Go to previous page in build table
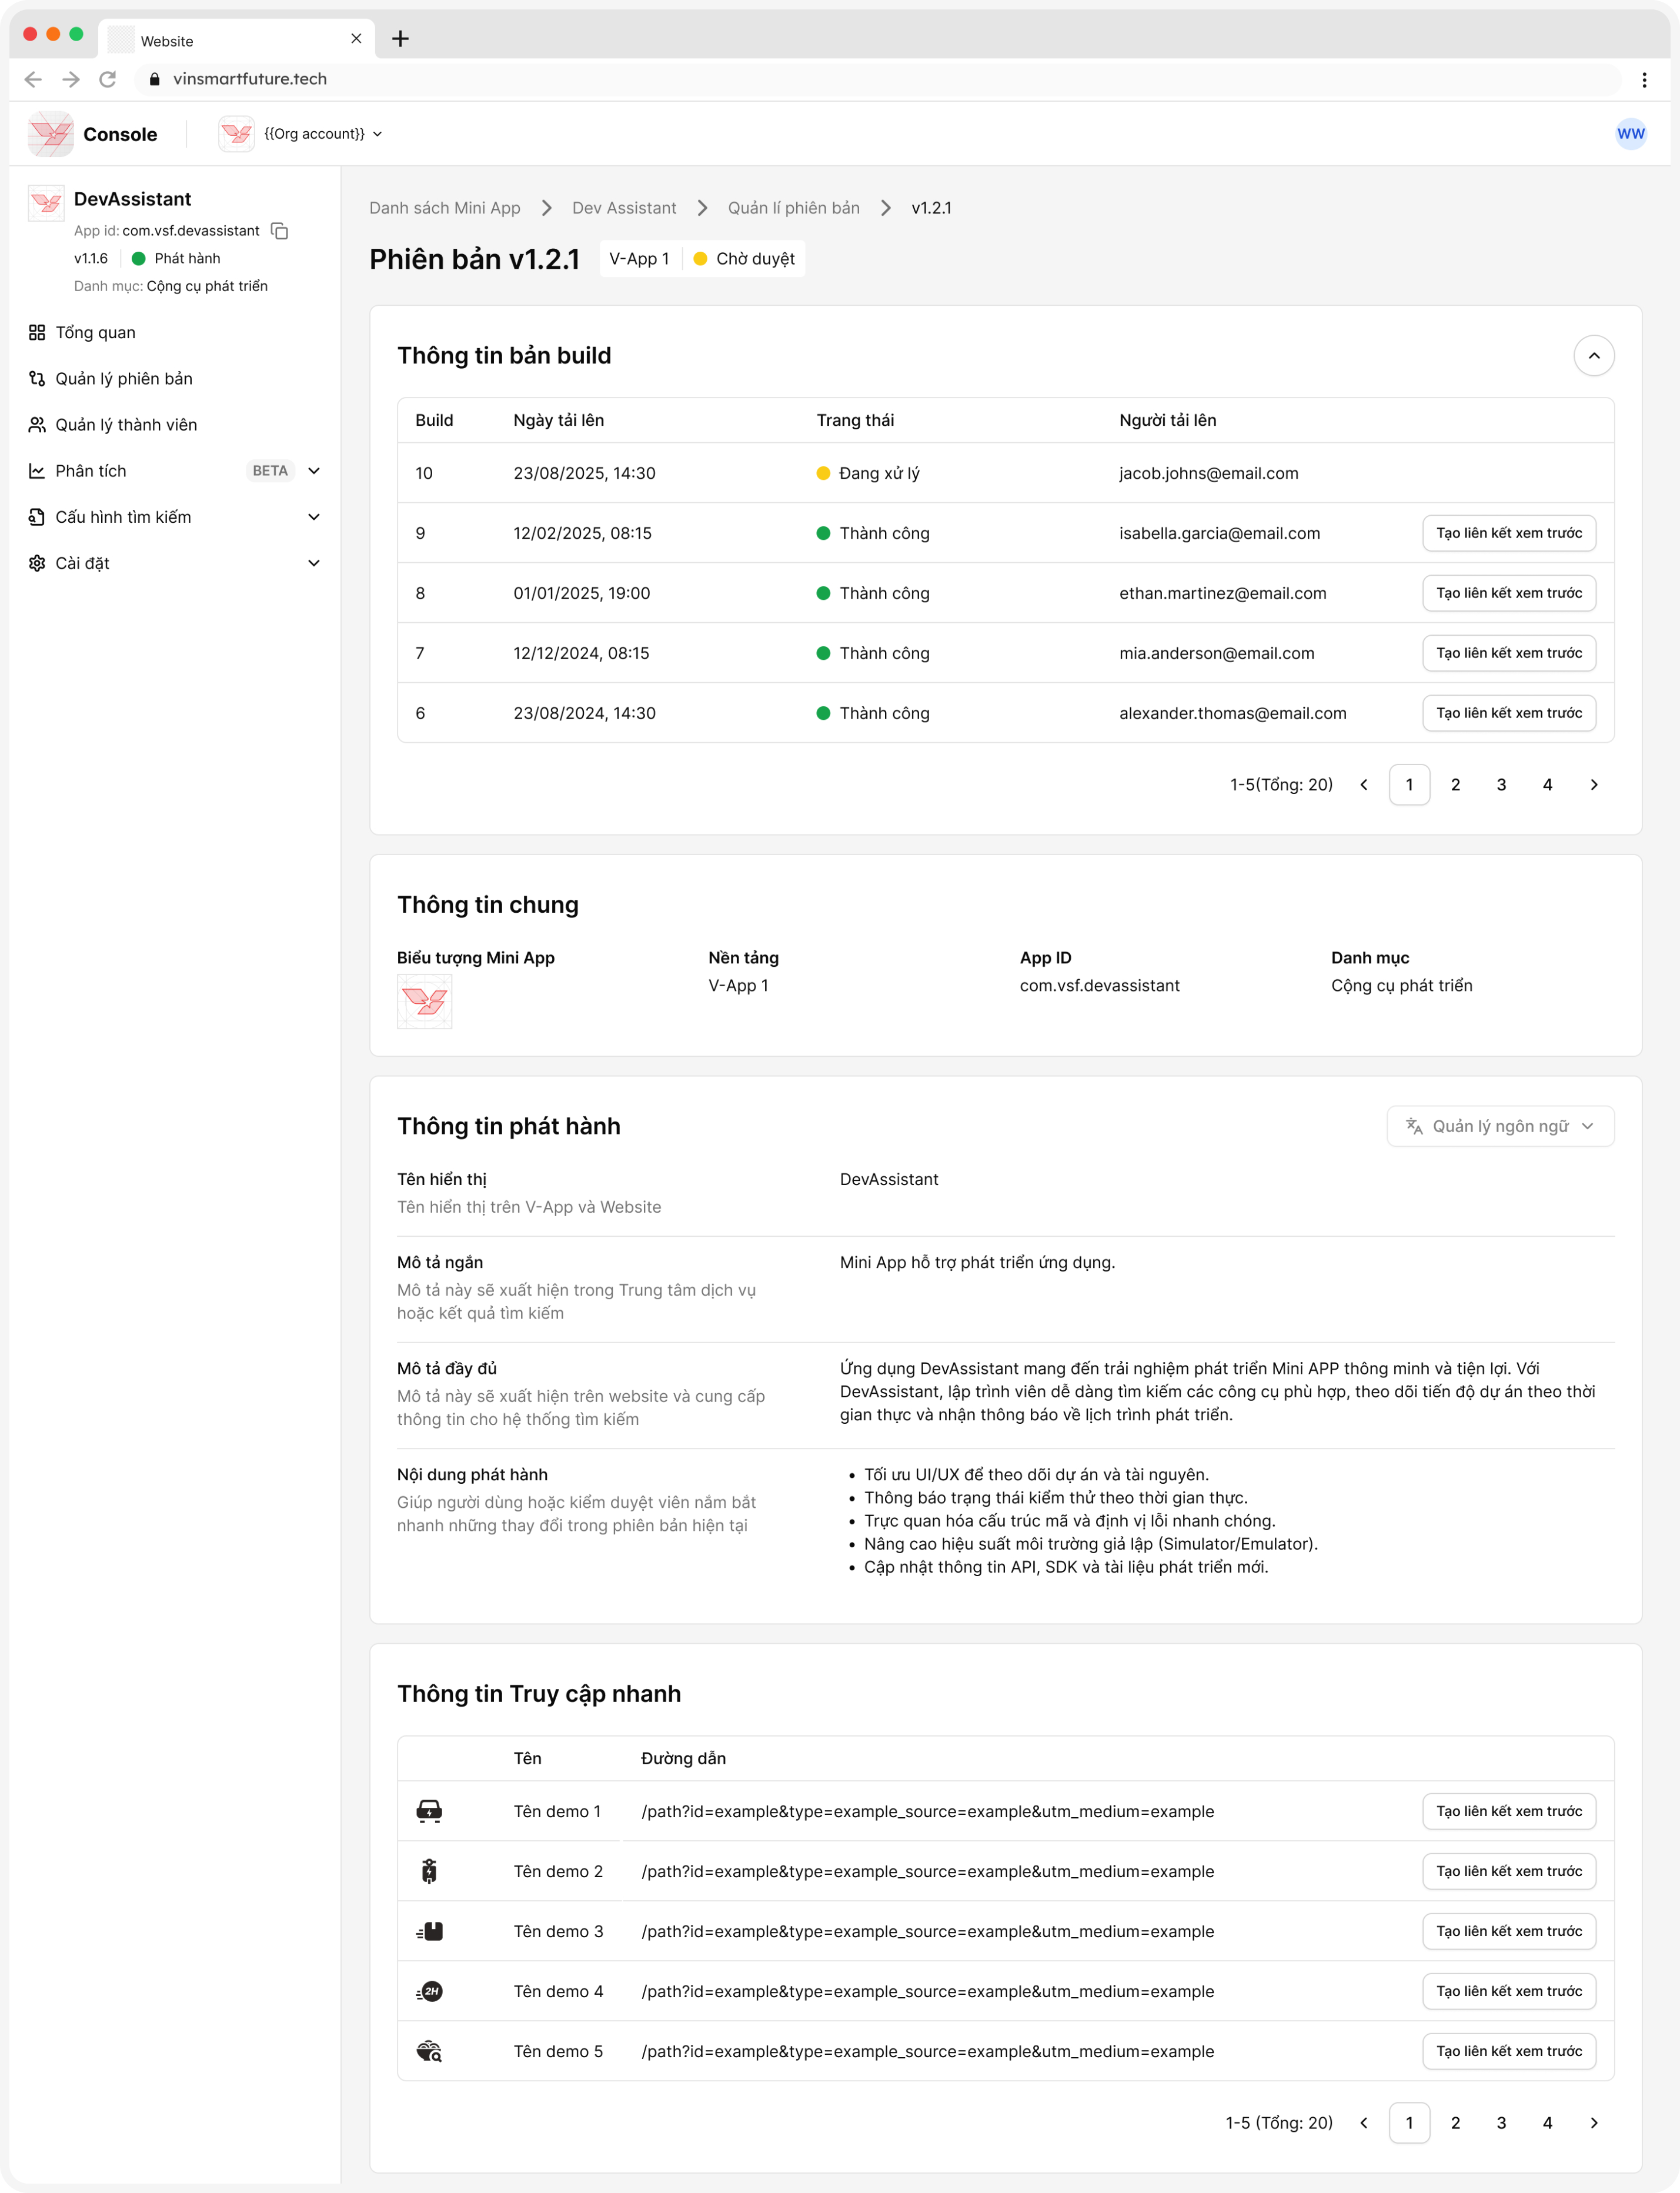This screenshot has height=2193, width=1680. (x=1363, y=785)
